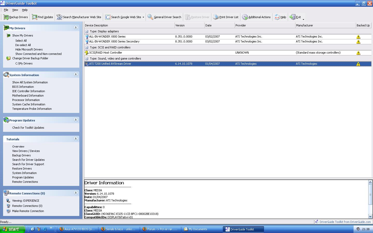The image size is (373, 233).
Task: Open Temperature Probe Information link
Action: (32, 109)
